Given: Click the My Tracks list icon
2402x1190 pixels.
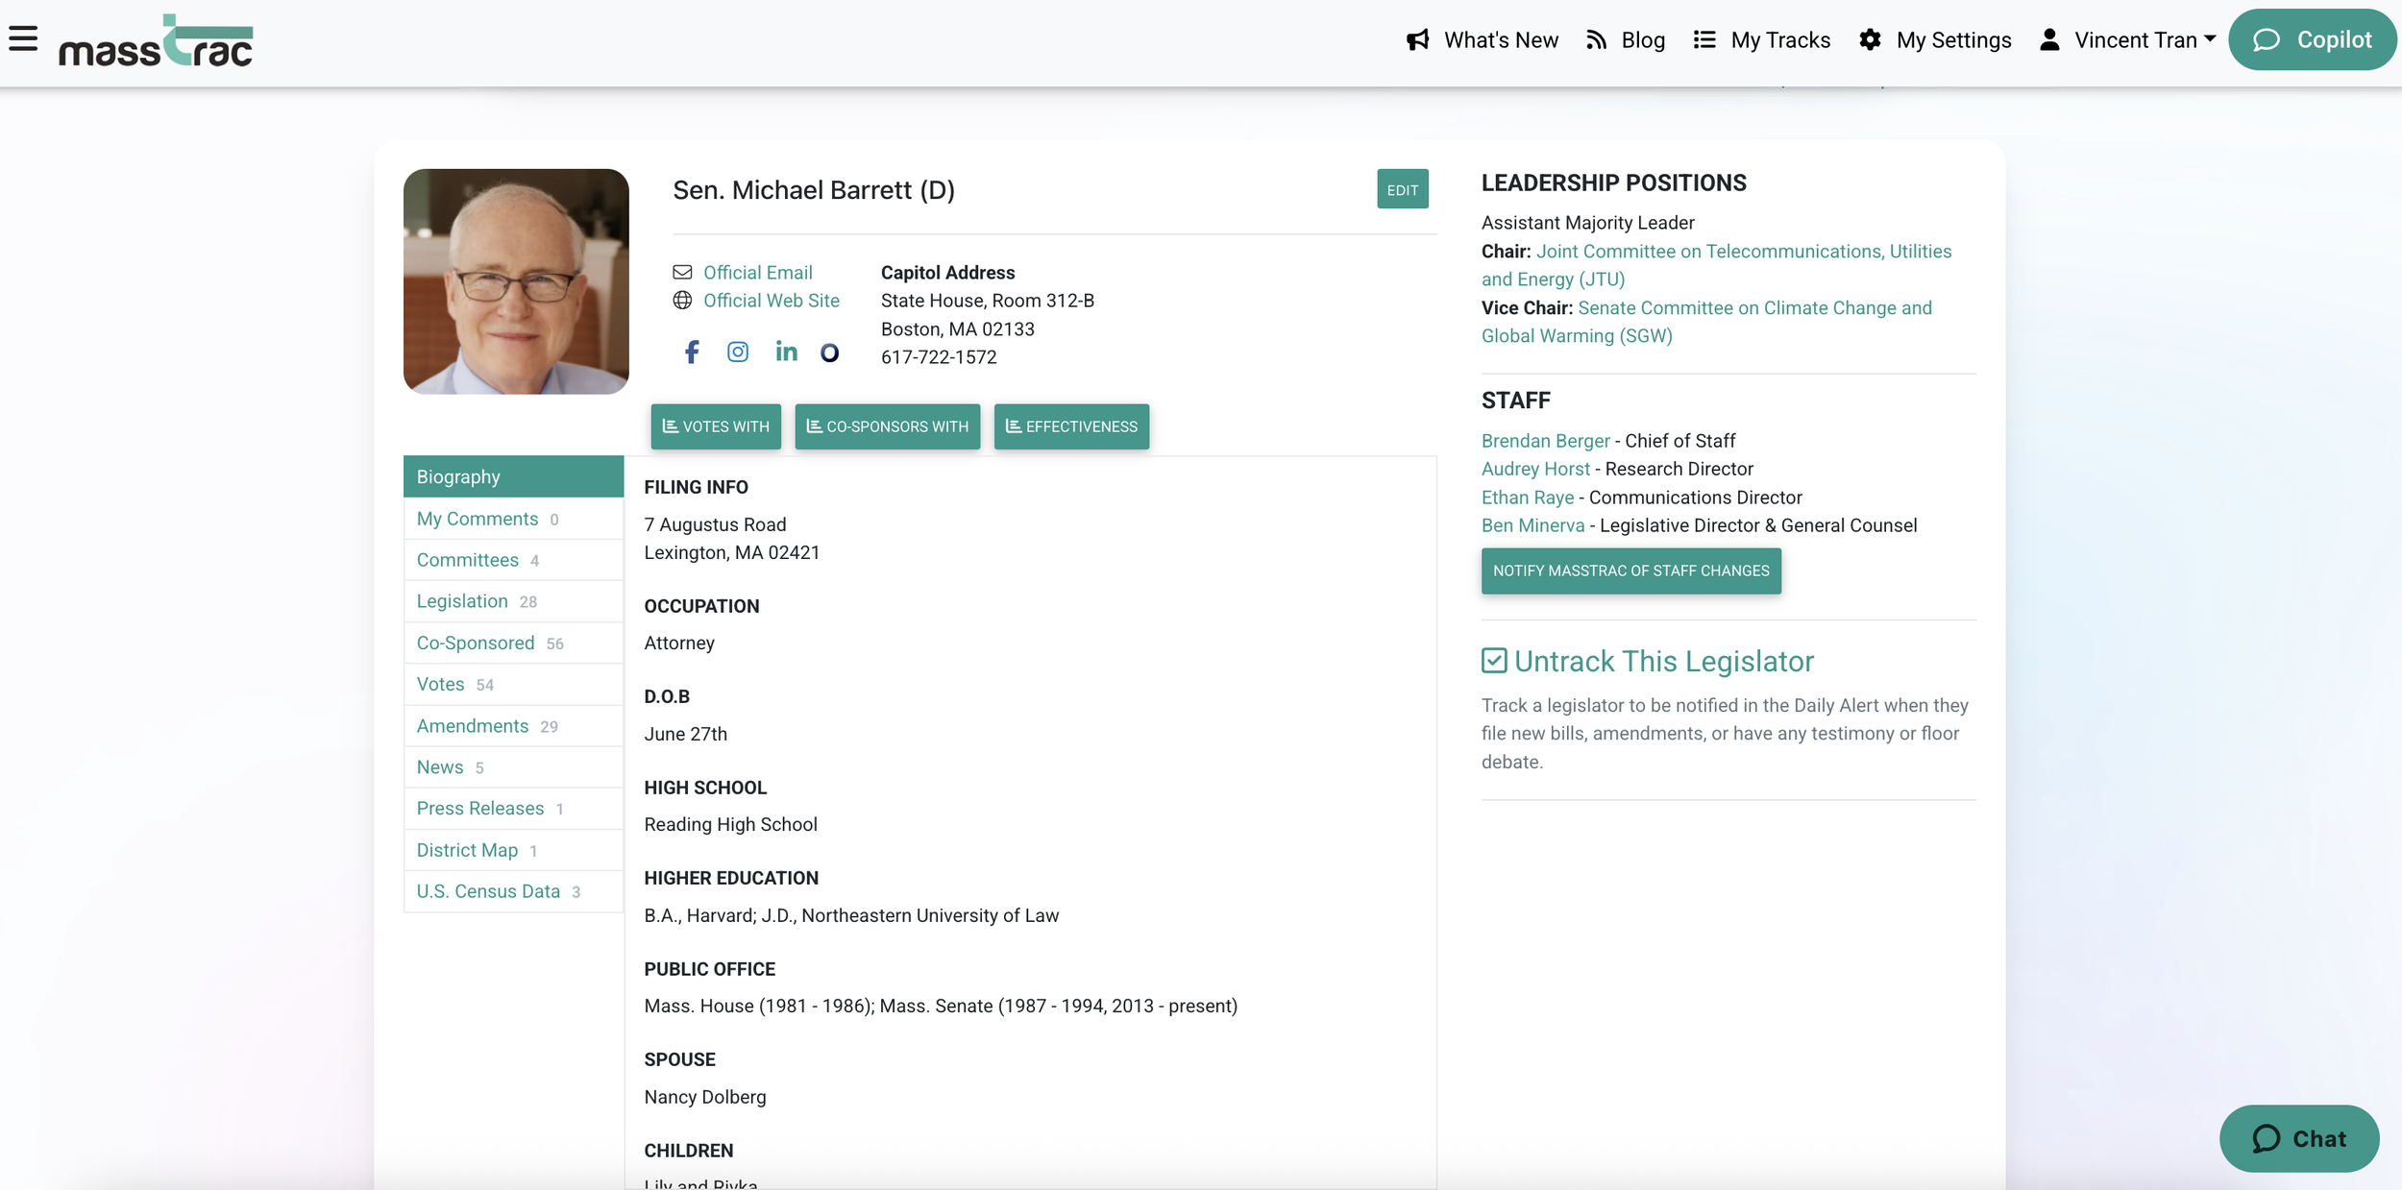Looking at the screenshot, I should [1704, 39].
